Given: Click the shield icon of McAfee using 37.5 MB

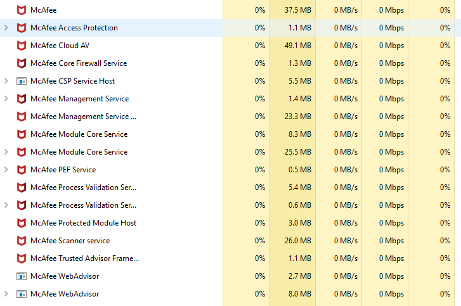Looking at the screenshot, I should coord(22,10).
